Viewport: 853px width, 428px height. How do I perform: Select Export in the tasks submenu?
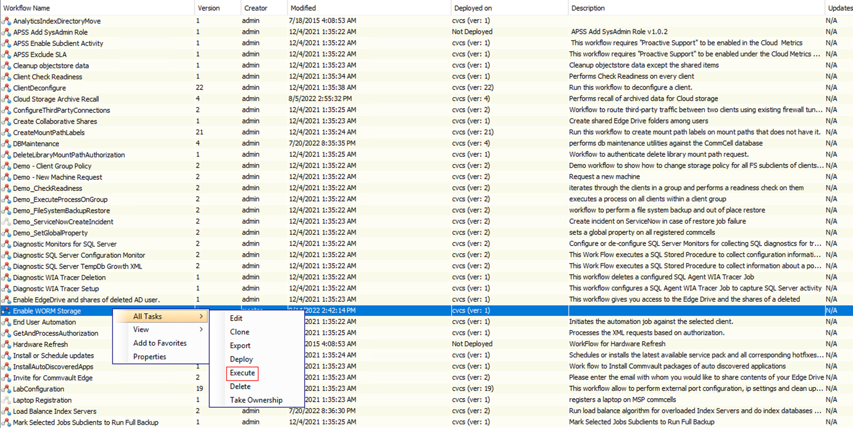[x=240, y=346]
